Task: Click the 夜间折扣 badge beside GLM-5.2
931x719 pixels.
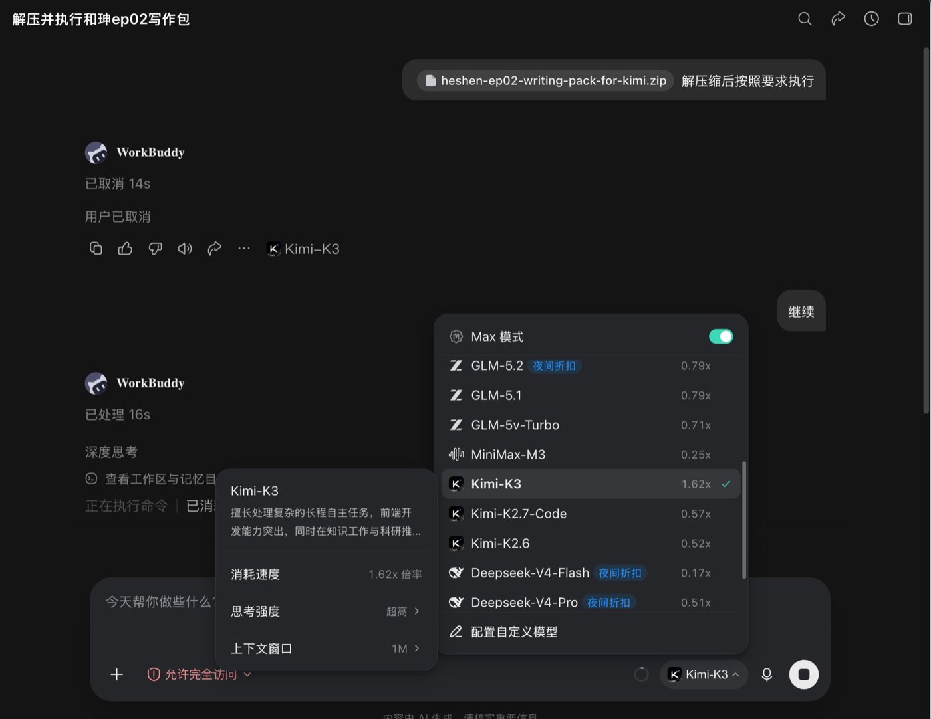Action: (554, 366)
